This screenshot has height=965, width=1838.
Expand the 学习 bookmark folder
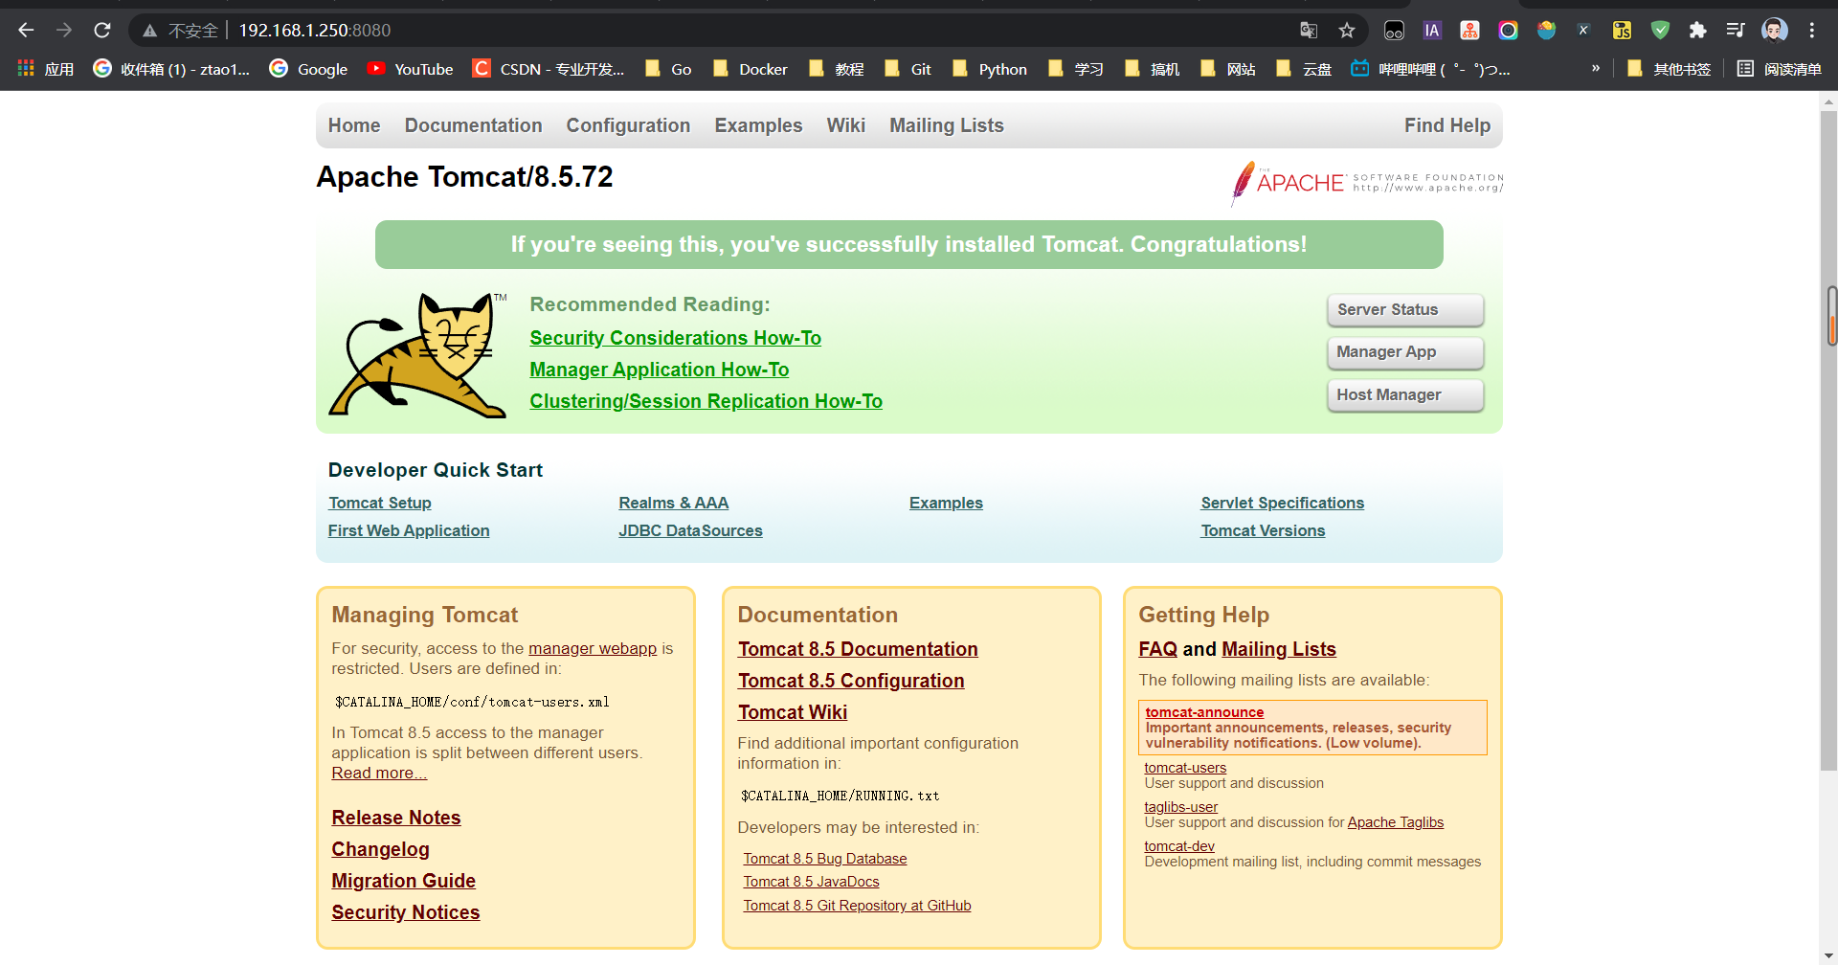click(x=1076, y=69)
